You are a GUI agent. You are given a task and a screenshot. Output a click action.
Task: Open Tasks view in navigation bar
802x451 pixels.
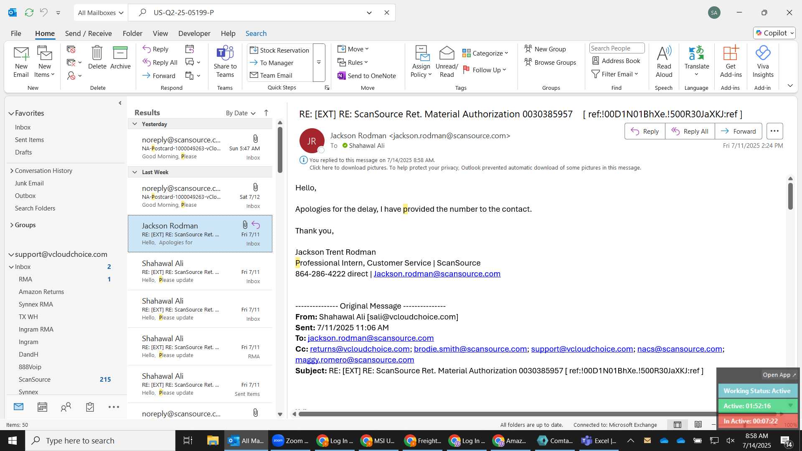[90, 407]
